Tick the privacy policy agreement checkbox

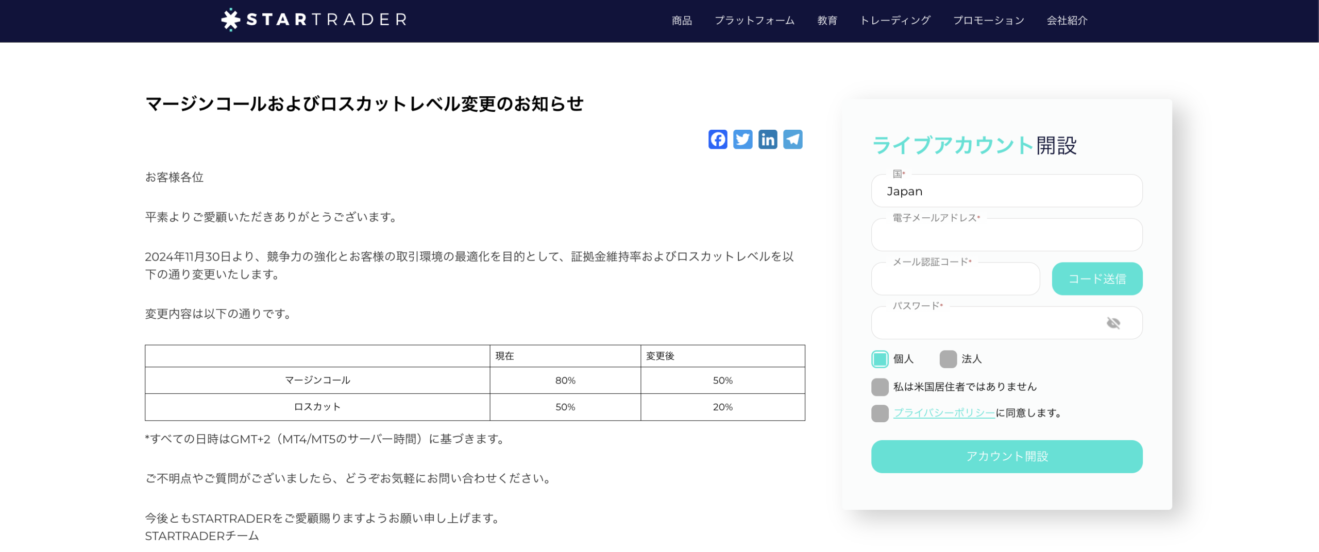[880, 413]
